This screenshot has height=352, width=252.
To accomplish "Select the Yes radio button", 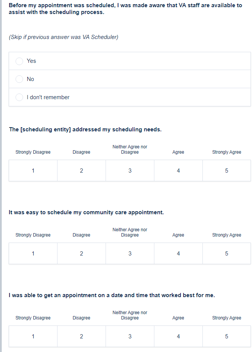I will [x=19, y=61].
